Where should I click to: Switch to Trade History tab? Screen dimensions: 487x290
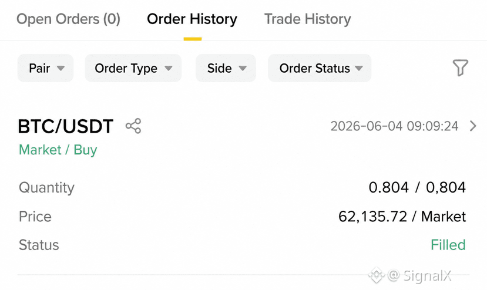(x=307, y=19)
